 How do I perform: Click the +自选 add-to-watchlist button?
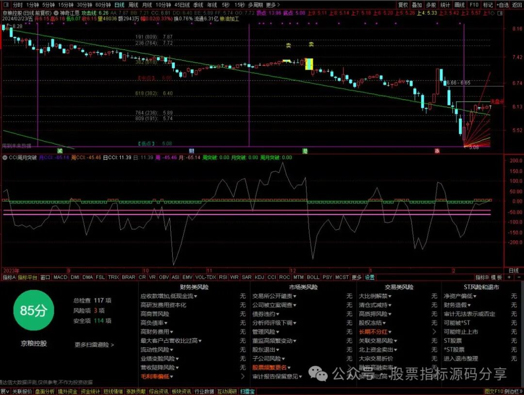pyautogui.click(x=502, y=5)
